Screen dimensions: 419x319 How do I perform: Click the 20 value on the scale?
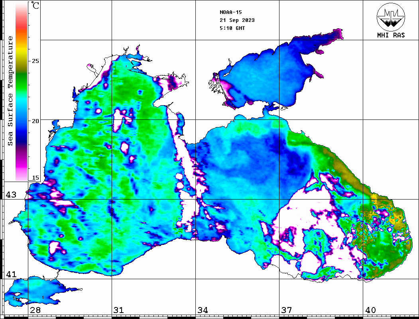click(35, 121)
